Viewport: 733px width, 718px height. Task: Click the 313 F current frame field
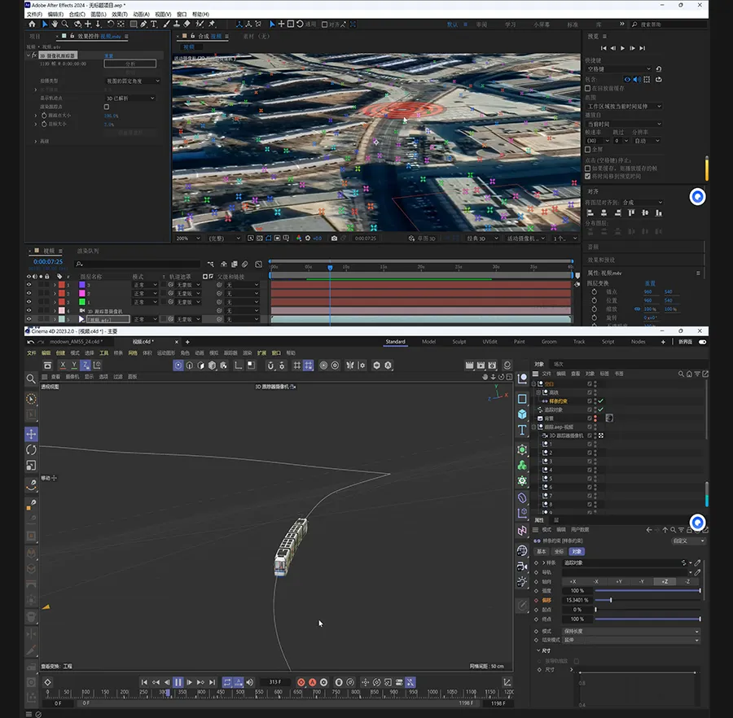click(275, 682)
